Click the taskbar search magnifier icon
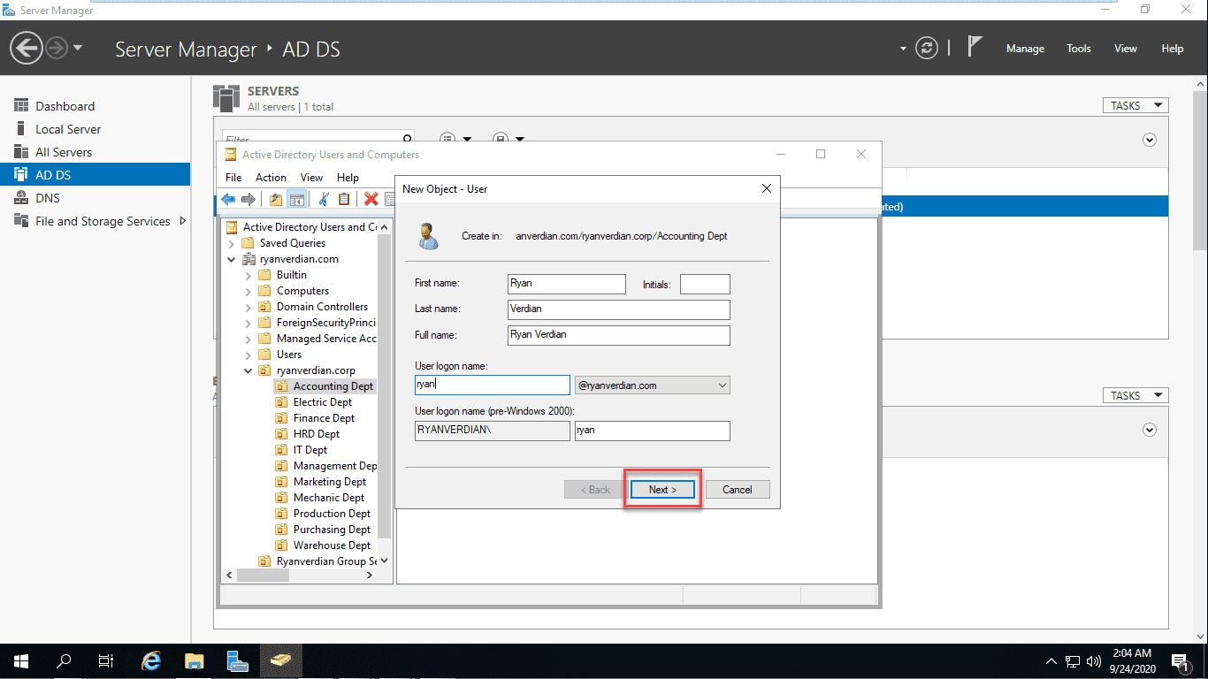This screenshot has height=679, width=1208. click(x=64, y=661)
